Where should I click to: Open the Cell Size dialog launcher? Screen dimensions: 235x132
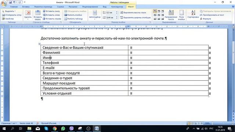pos(150,22)
